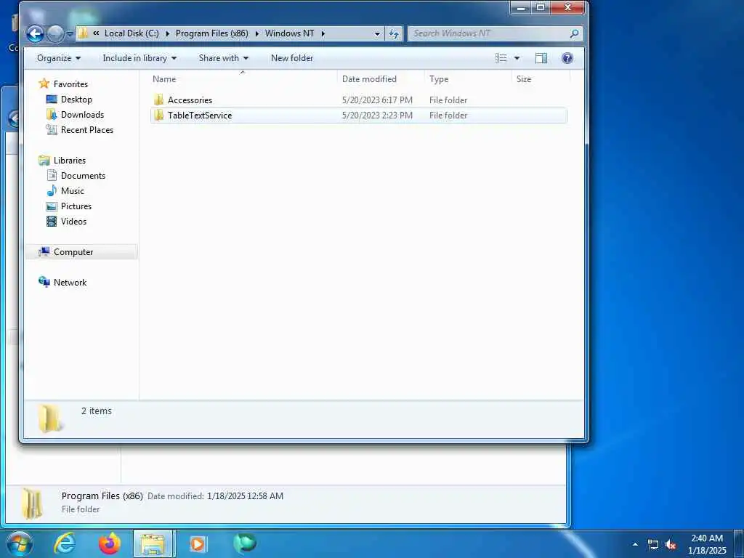Screen dimensions: 744x558
Task: Open the Pictures library
Action: 76,206
